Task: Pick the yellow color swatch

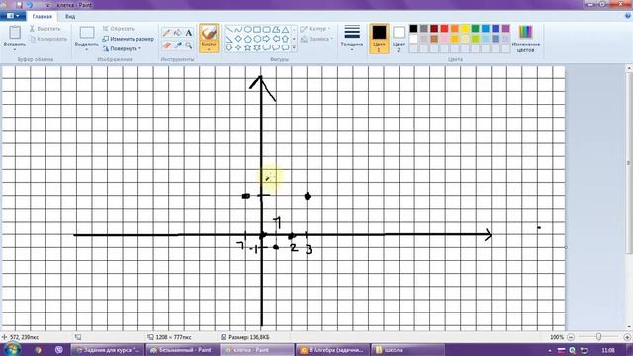Action: pos(465,29)
